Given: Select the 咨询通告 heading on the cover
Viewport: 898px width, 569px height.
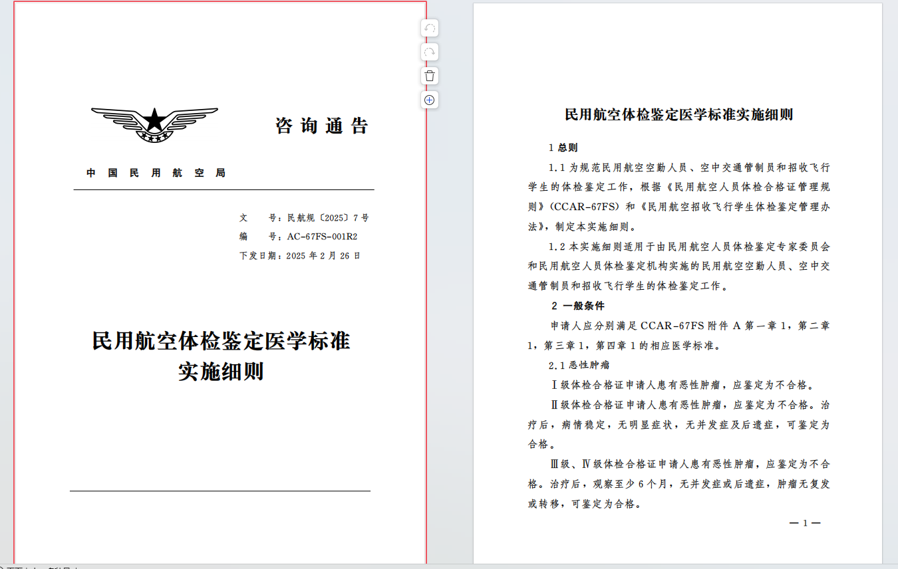Looking at the screenshot, I should coord(321,126).
